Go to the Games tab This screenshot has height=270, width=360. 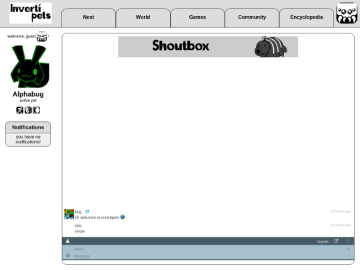click(197, 18)
